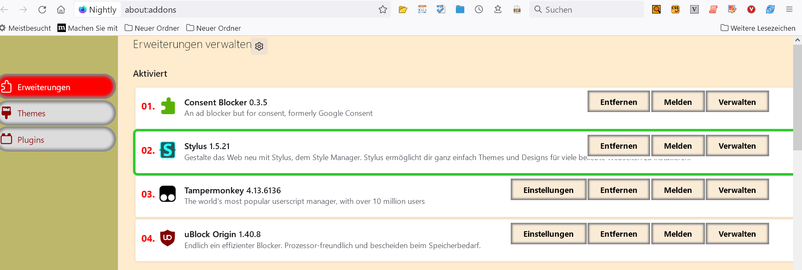Open Einstellungen for uBlock Origin
Image resolution: width=802 pixels, height=270 pixels.
[x=548, y=234]
